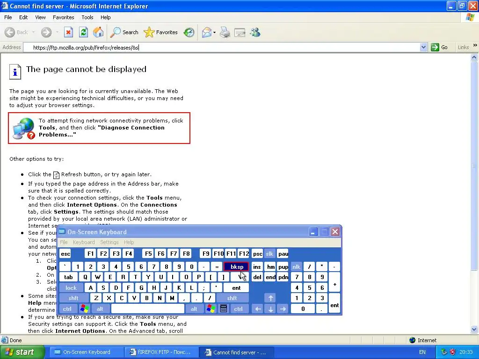Open the Mail dropdown arrow

214,32
